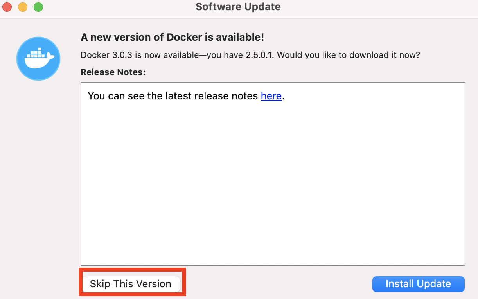Minimize the window using the yellow button
Viewport: 478px width, 299px height.
click(23, 7)
